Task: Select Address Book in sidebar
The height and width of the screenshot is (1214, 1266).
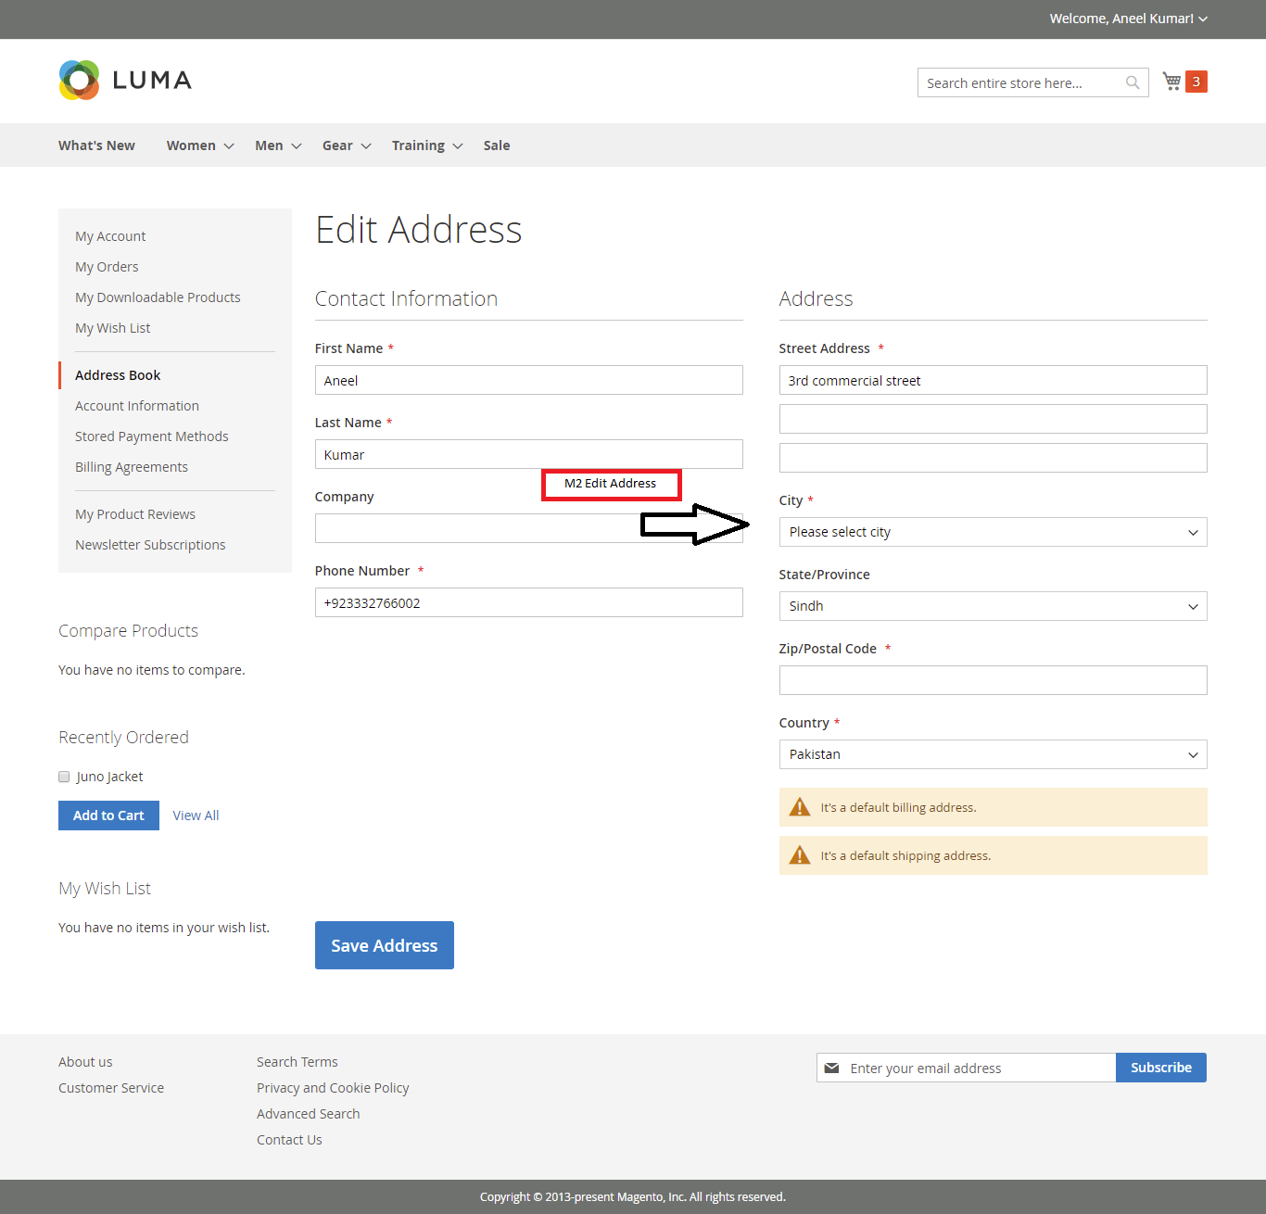Action: 118,375
